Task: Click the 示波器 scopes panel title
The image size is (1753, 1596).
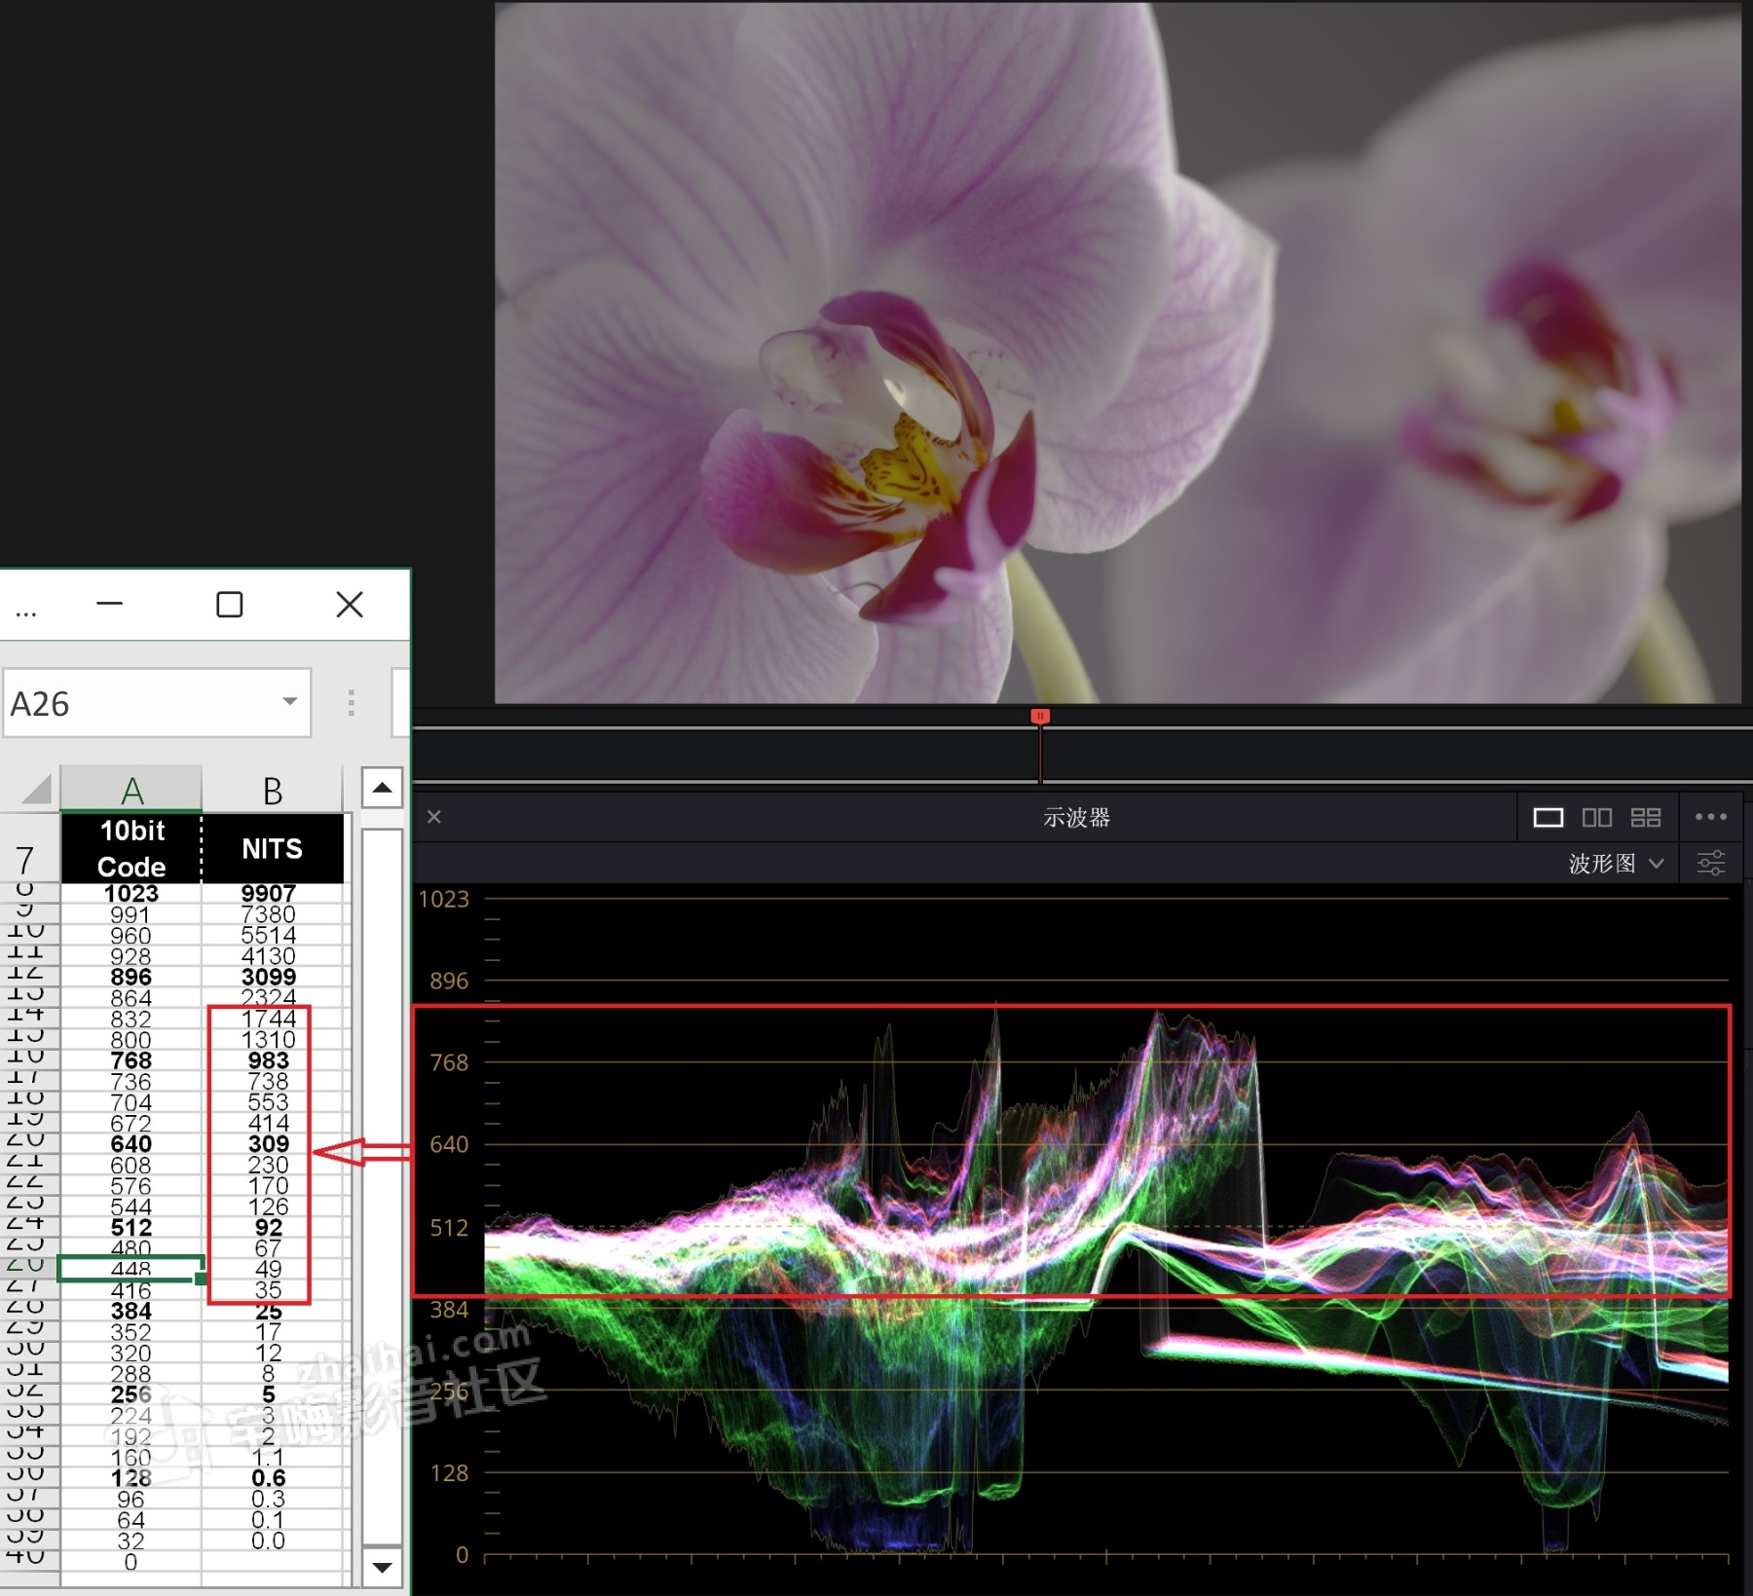Action: 1077,817
